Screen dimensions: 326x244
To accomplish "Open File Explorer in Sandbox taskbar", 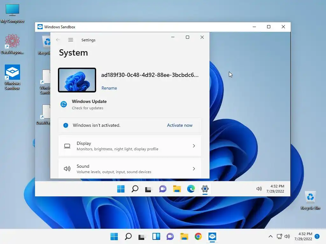I will [x=177, y=189].
